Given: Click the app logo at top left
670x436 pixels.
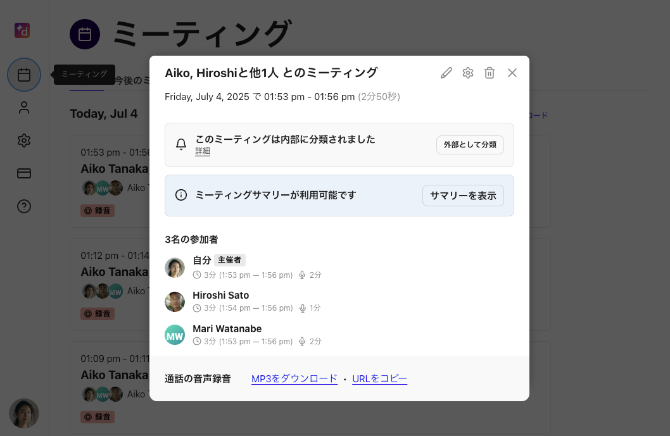Looking at the screenshot, I should (23, 30).
